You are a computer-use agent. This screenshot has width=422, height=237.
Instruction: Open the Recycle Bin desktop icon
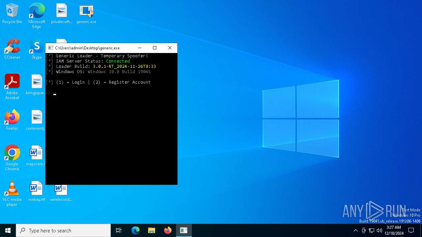coord(12,14)
